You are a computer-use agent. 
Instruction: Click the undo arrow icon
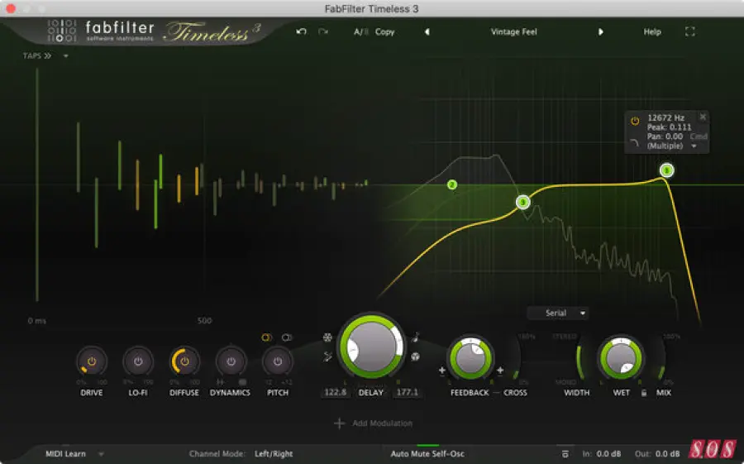point(301,31)
